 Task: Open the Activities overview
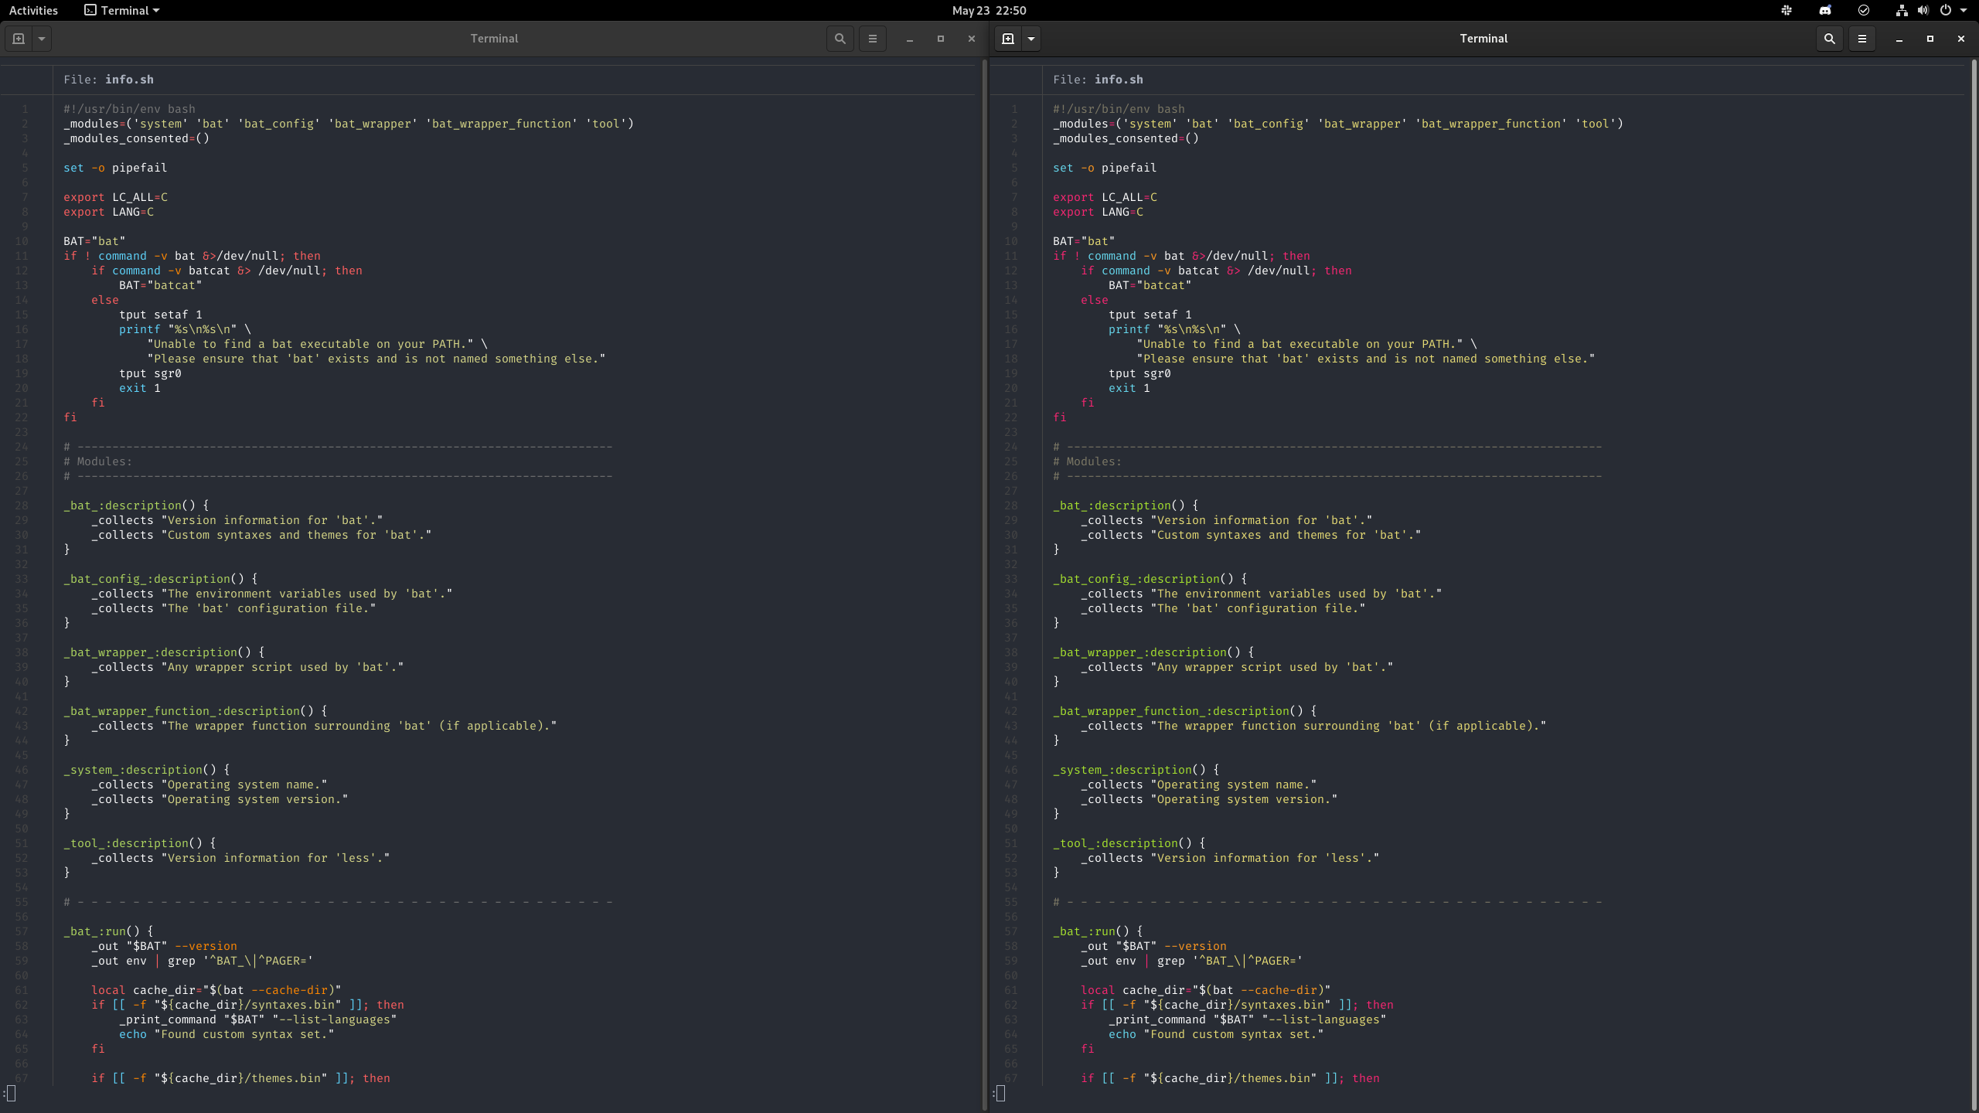(x=33, y=10)
